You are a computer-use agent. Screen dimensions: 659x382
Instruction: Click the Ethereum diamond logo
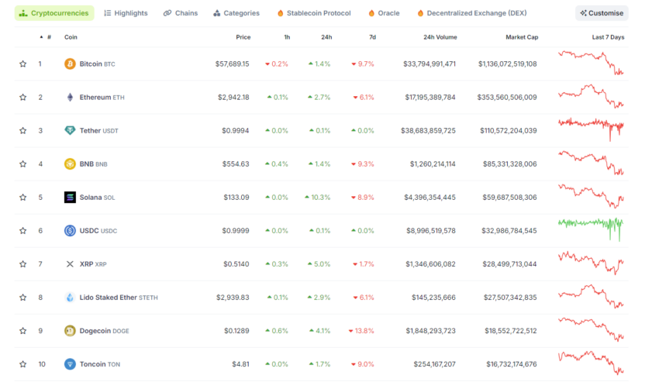click(x=70, y=97)
